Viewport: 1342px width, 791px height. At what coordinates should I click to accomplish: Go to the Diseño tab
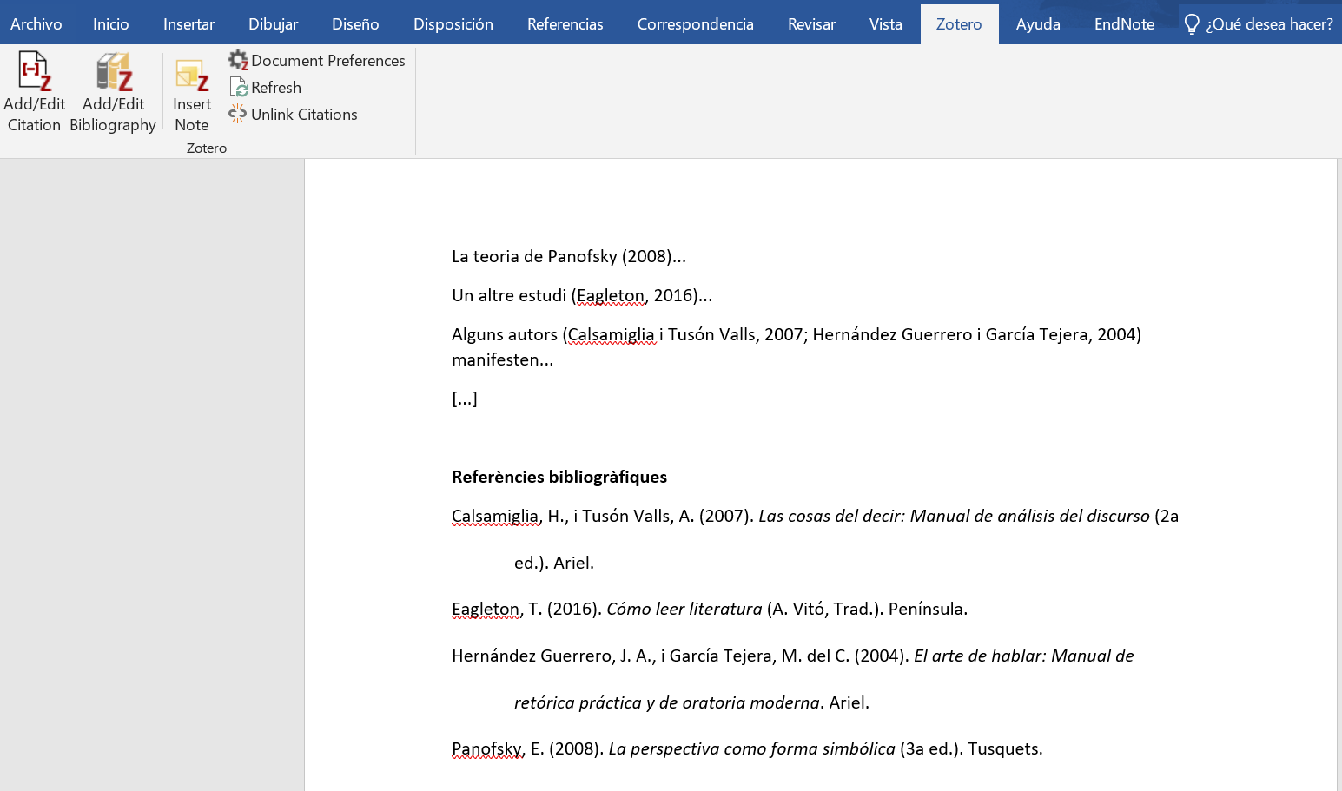tap(355, 24)
